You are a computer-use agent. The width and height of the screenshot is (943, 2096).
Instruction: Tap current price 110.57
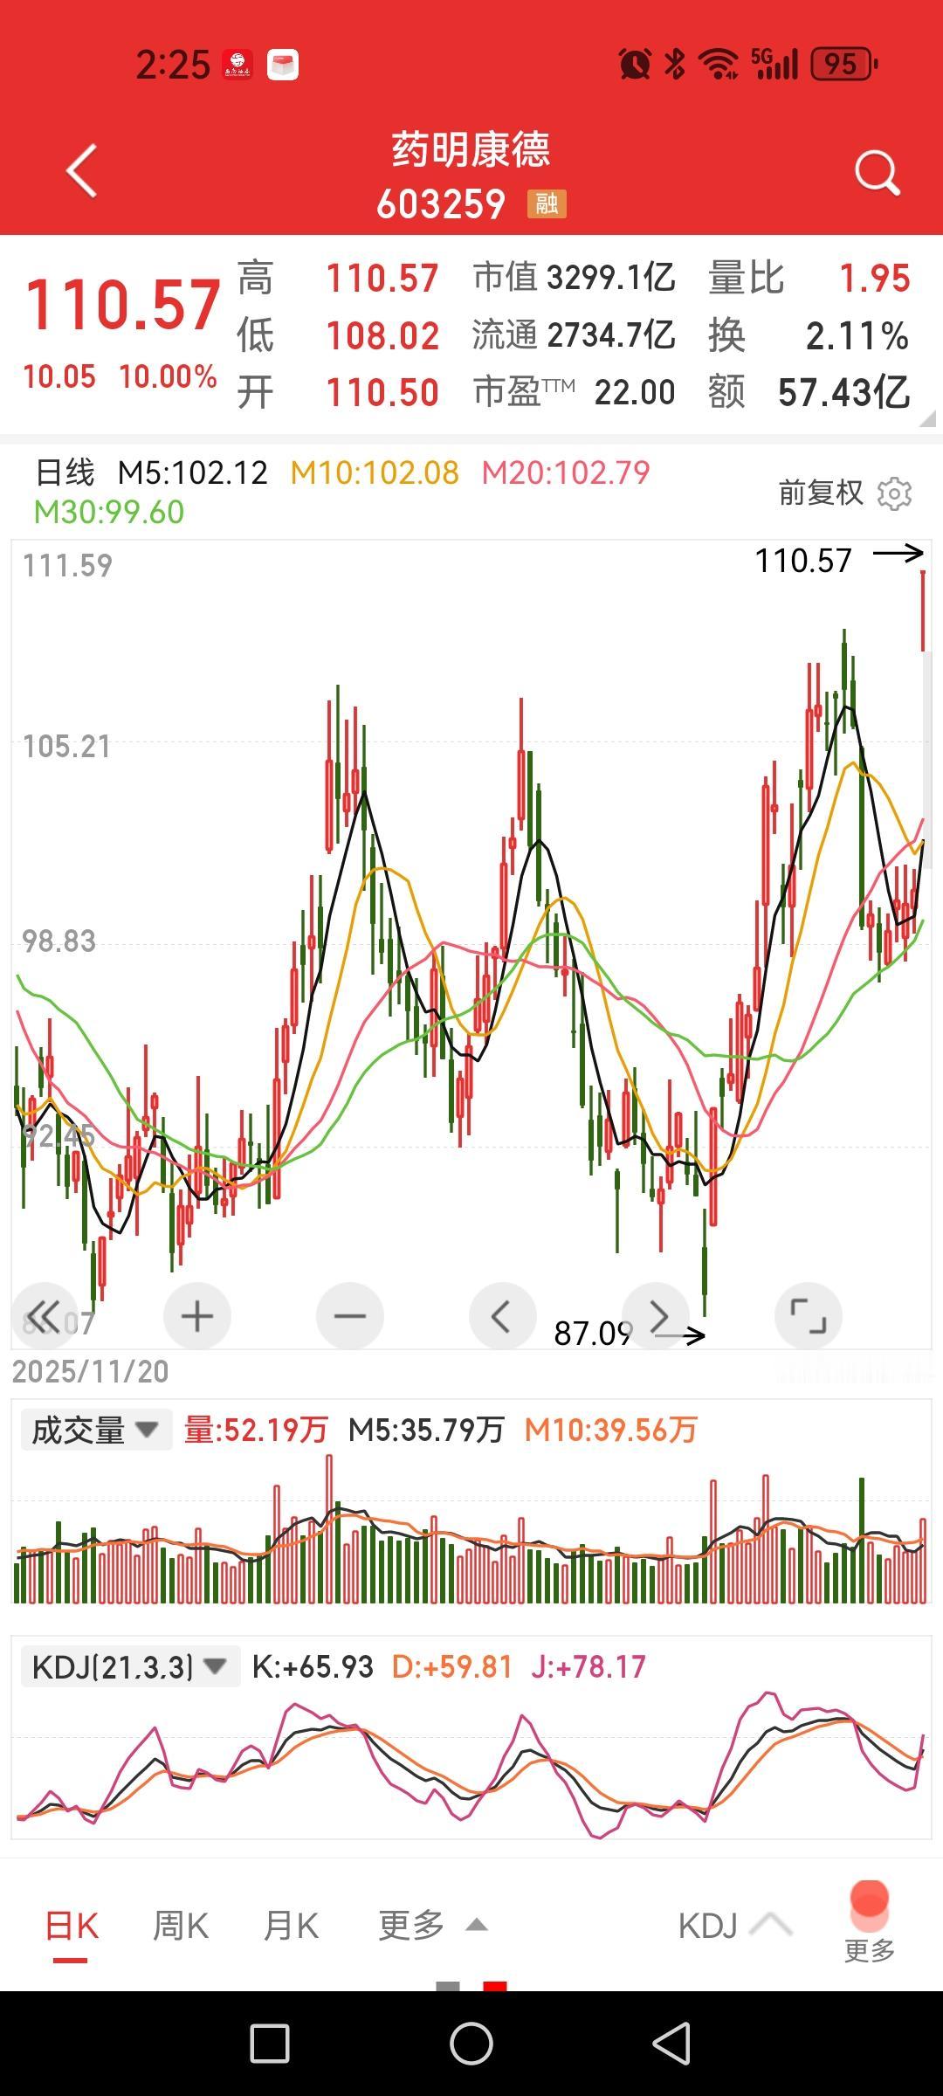click(x=123, y=305)
